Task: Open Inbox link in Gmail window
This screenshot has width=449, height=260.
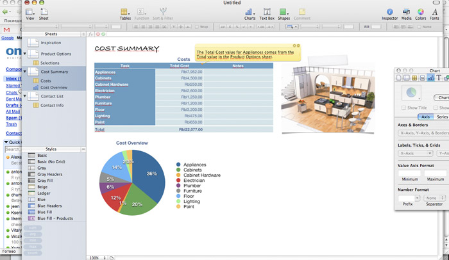Action: click(x=13, y=79)
